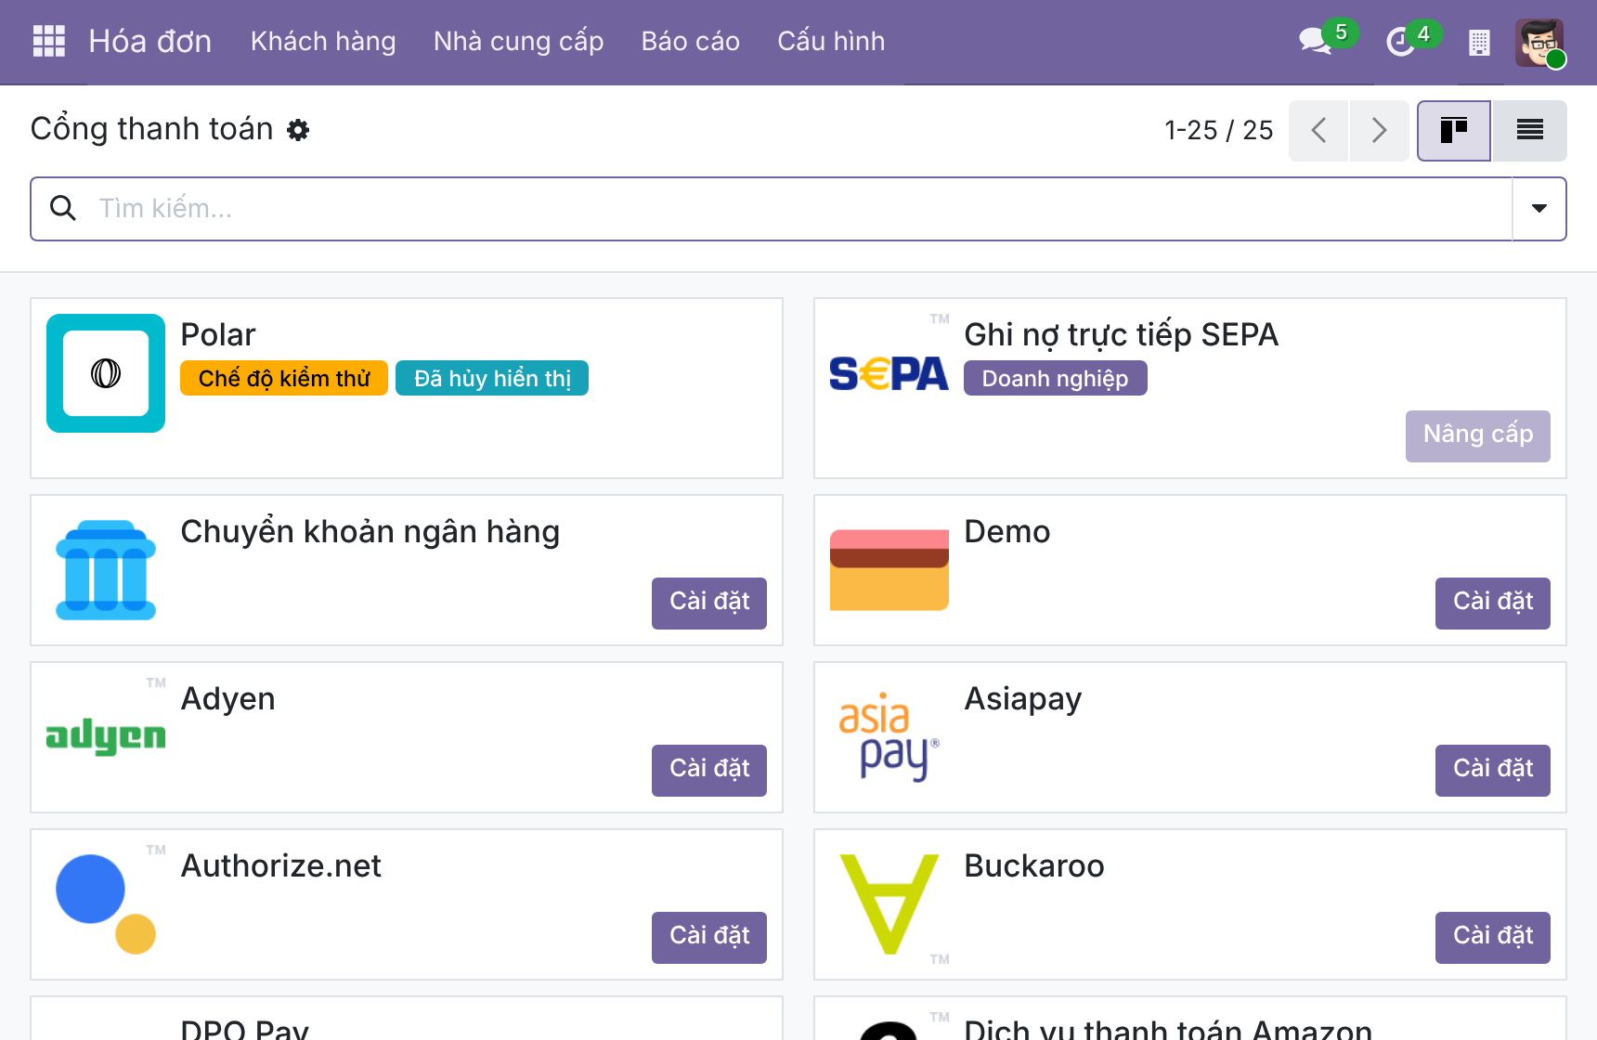This screenshot has height=1040, width=1597.
Task: Click the Adyen logo
Action: pos(106,735)
